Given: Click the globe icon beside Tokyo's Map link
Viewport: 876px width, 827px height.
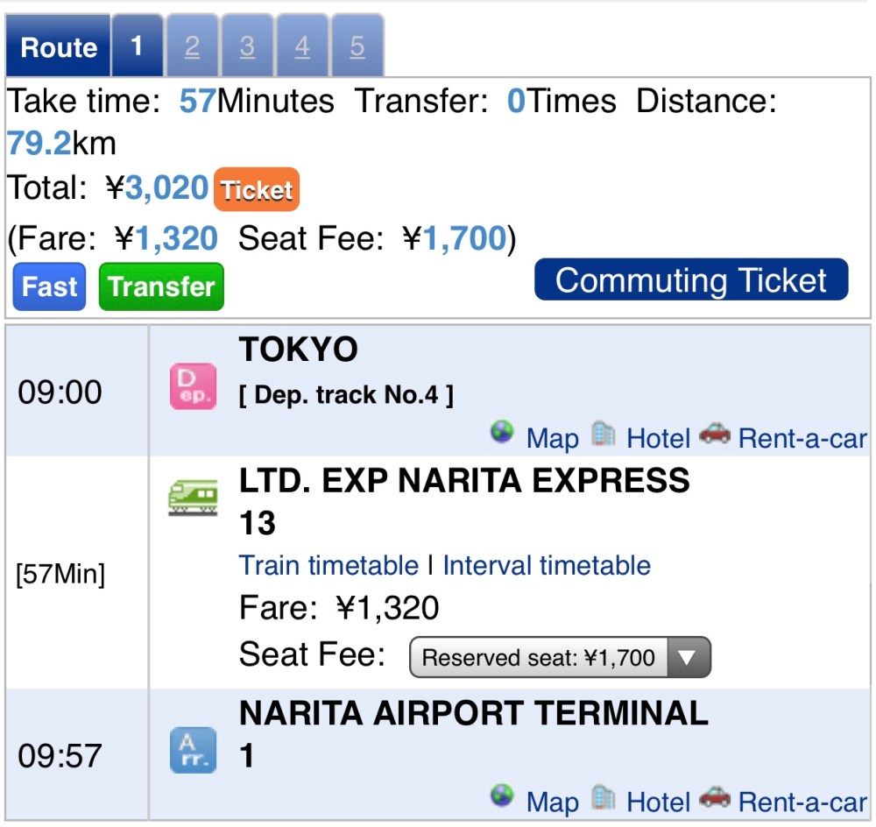Looking at the screenshot, I should point(502,433).
